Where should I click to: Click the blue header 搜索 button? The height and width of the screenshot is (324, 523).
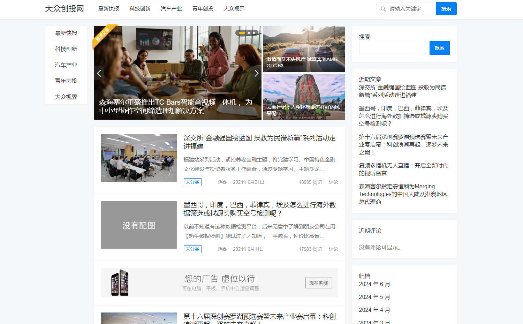click(x=446, y=9)
